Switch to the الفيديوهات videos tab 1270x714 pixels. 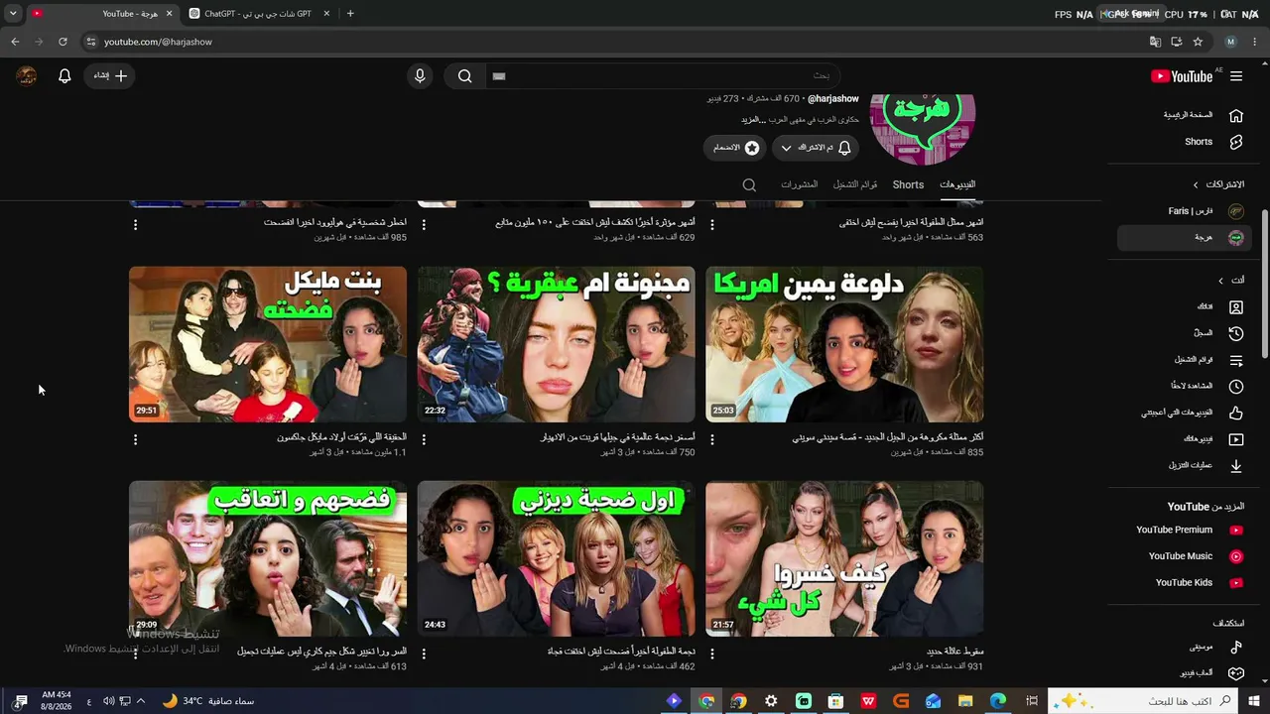coord(957,184)
